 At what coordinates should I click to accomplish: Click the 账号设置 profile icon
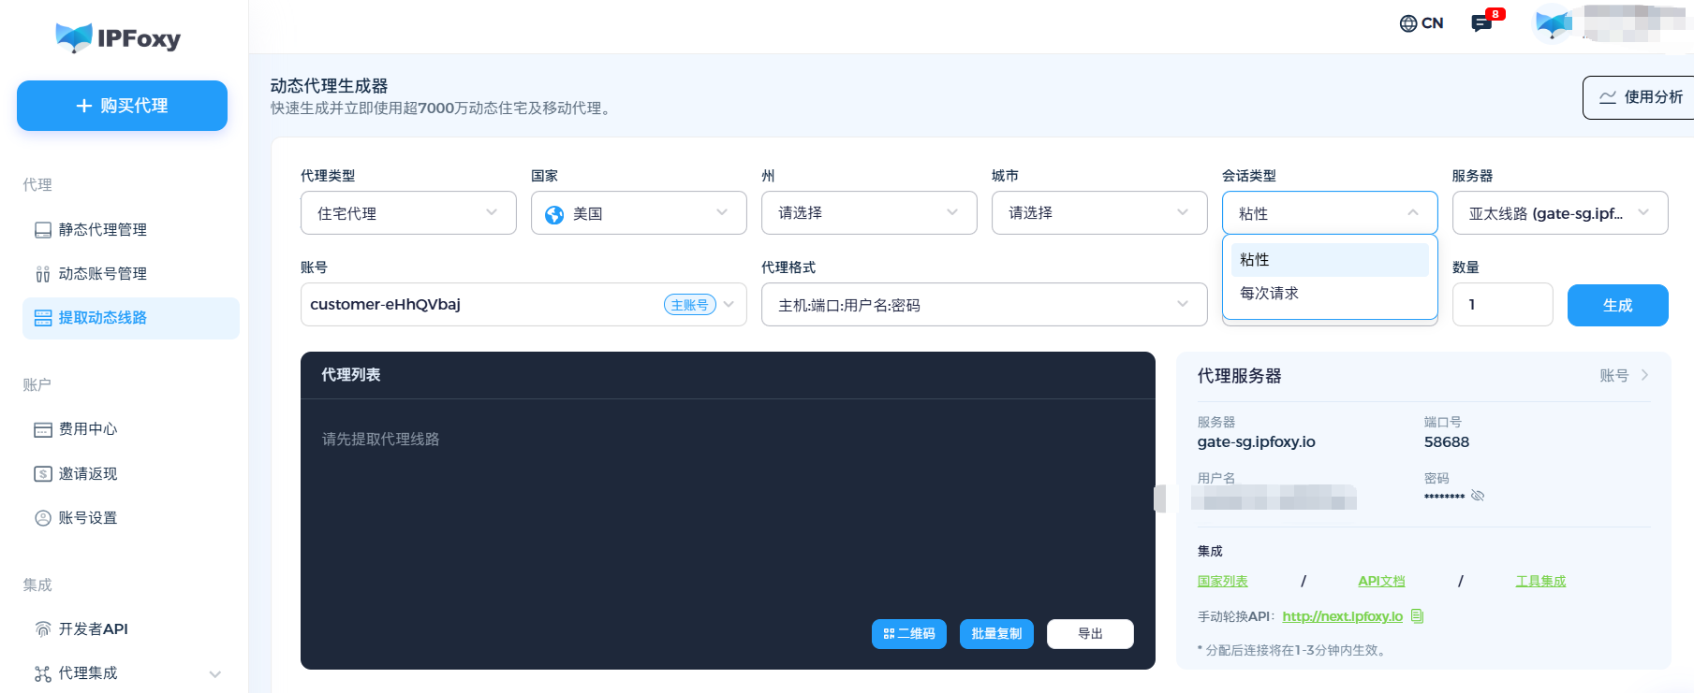click(x=43, y=518)
